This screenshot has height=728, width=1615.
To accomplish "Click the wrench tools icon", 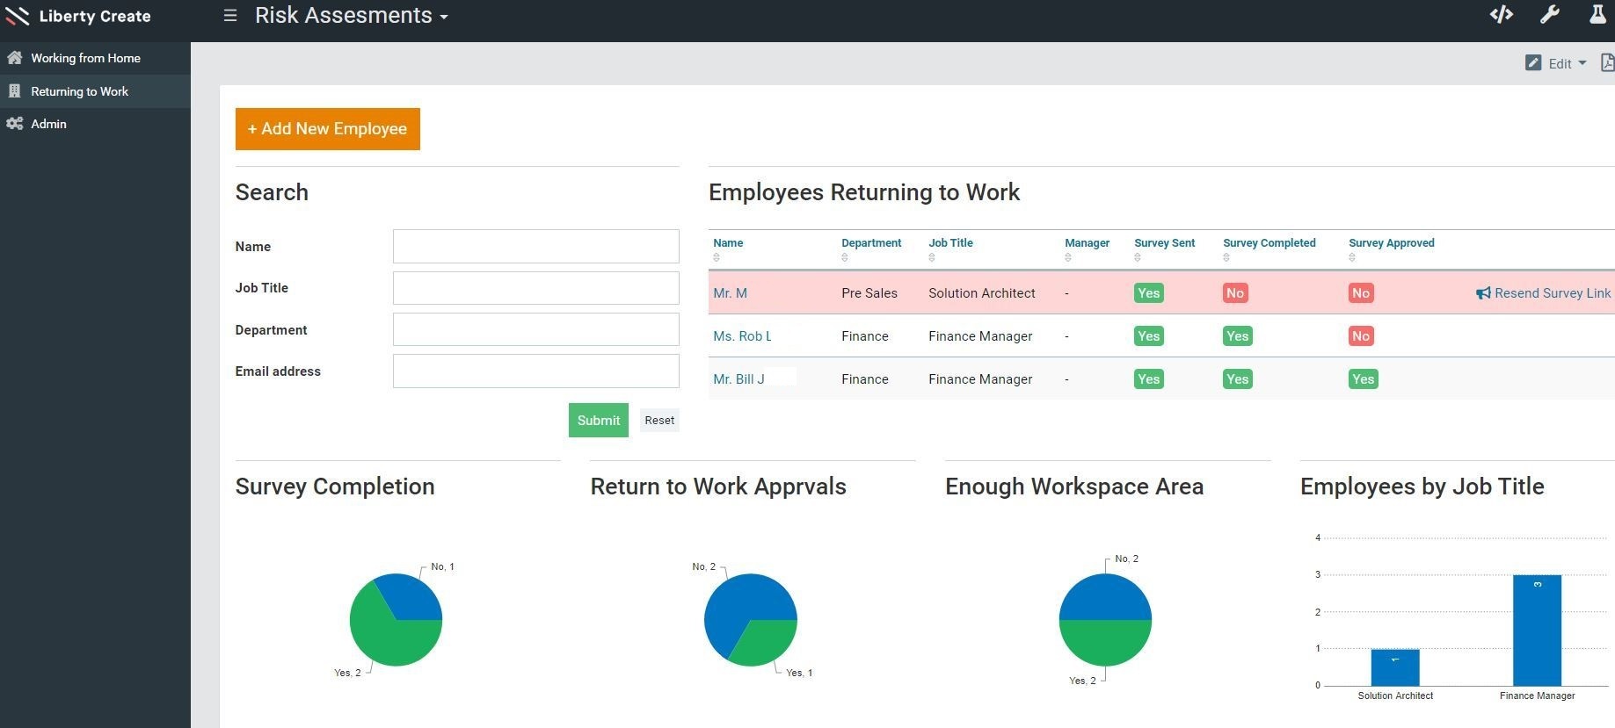I will [1549, 15].
